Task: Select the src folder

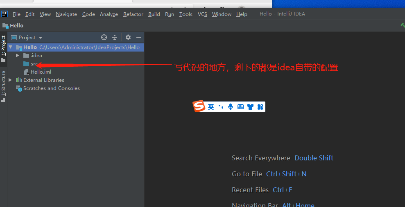Action: point(34,64)
